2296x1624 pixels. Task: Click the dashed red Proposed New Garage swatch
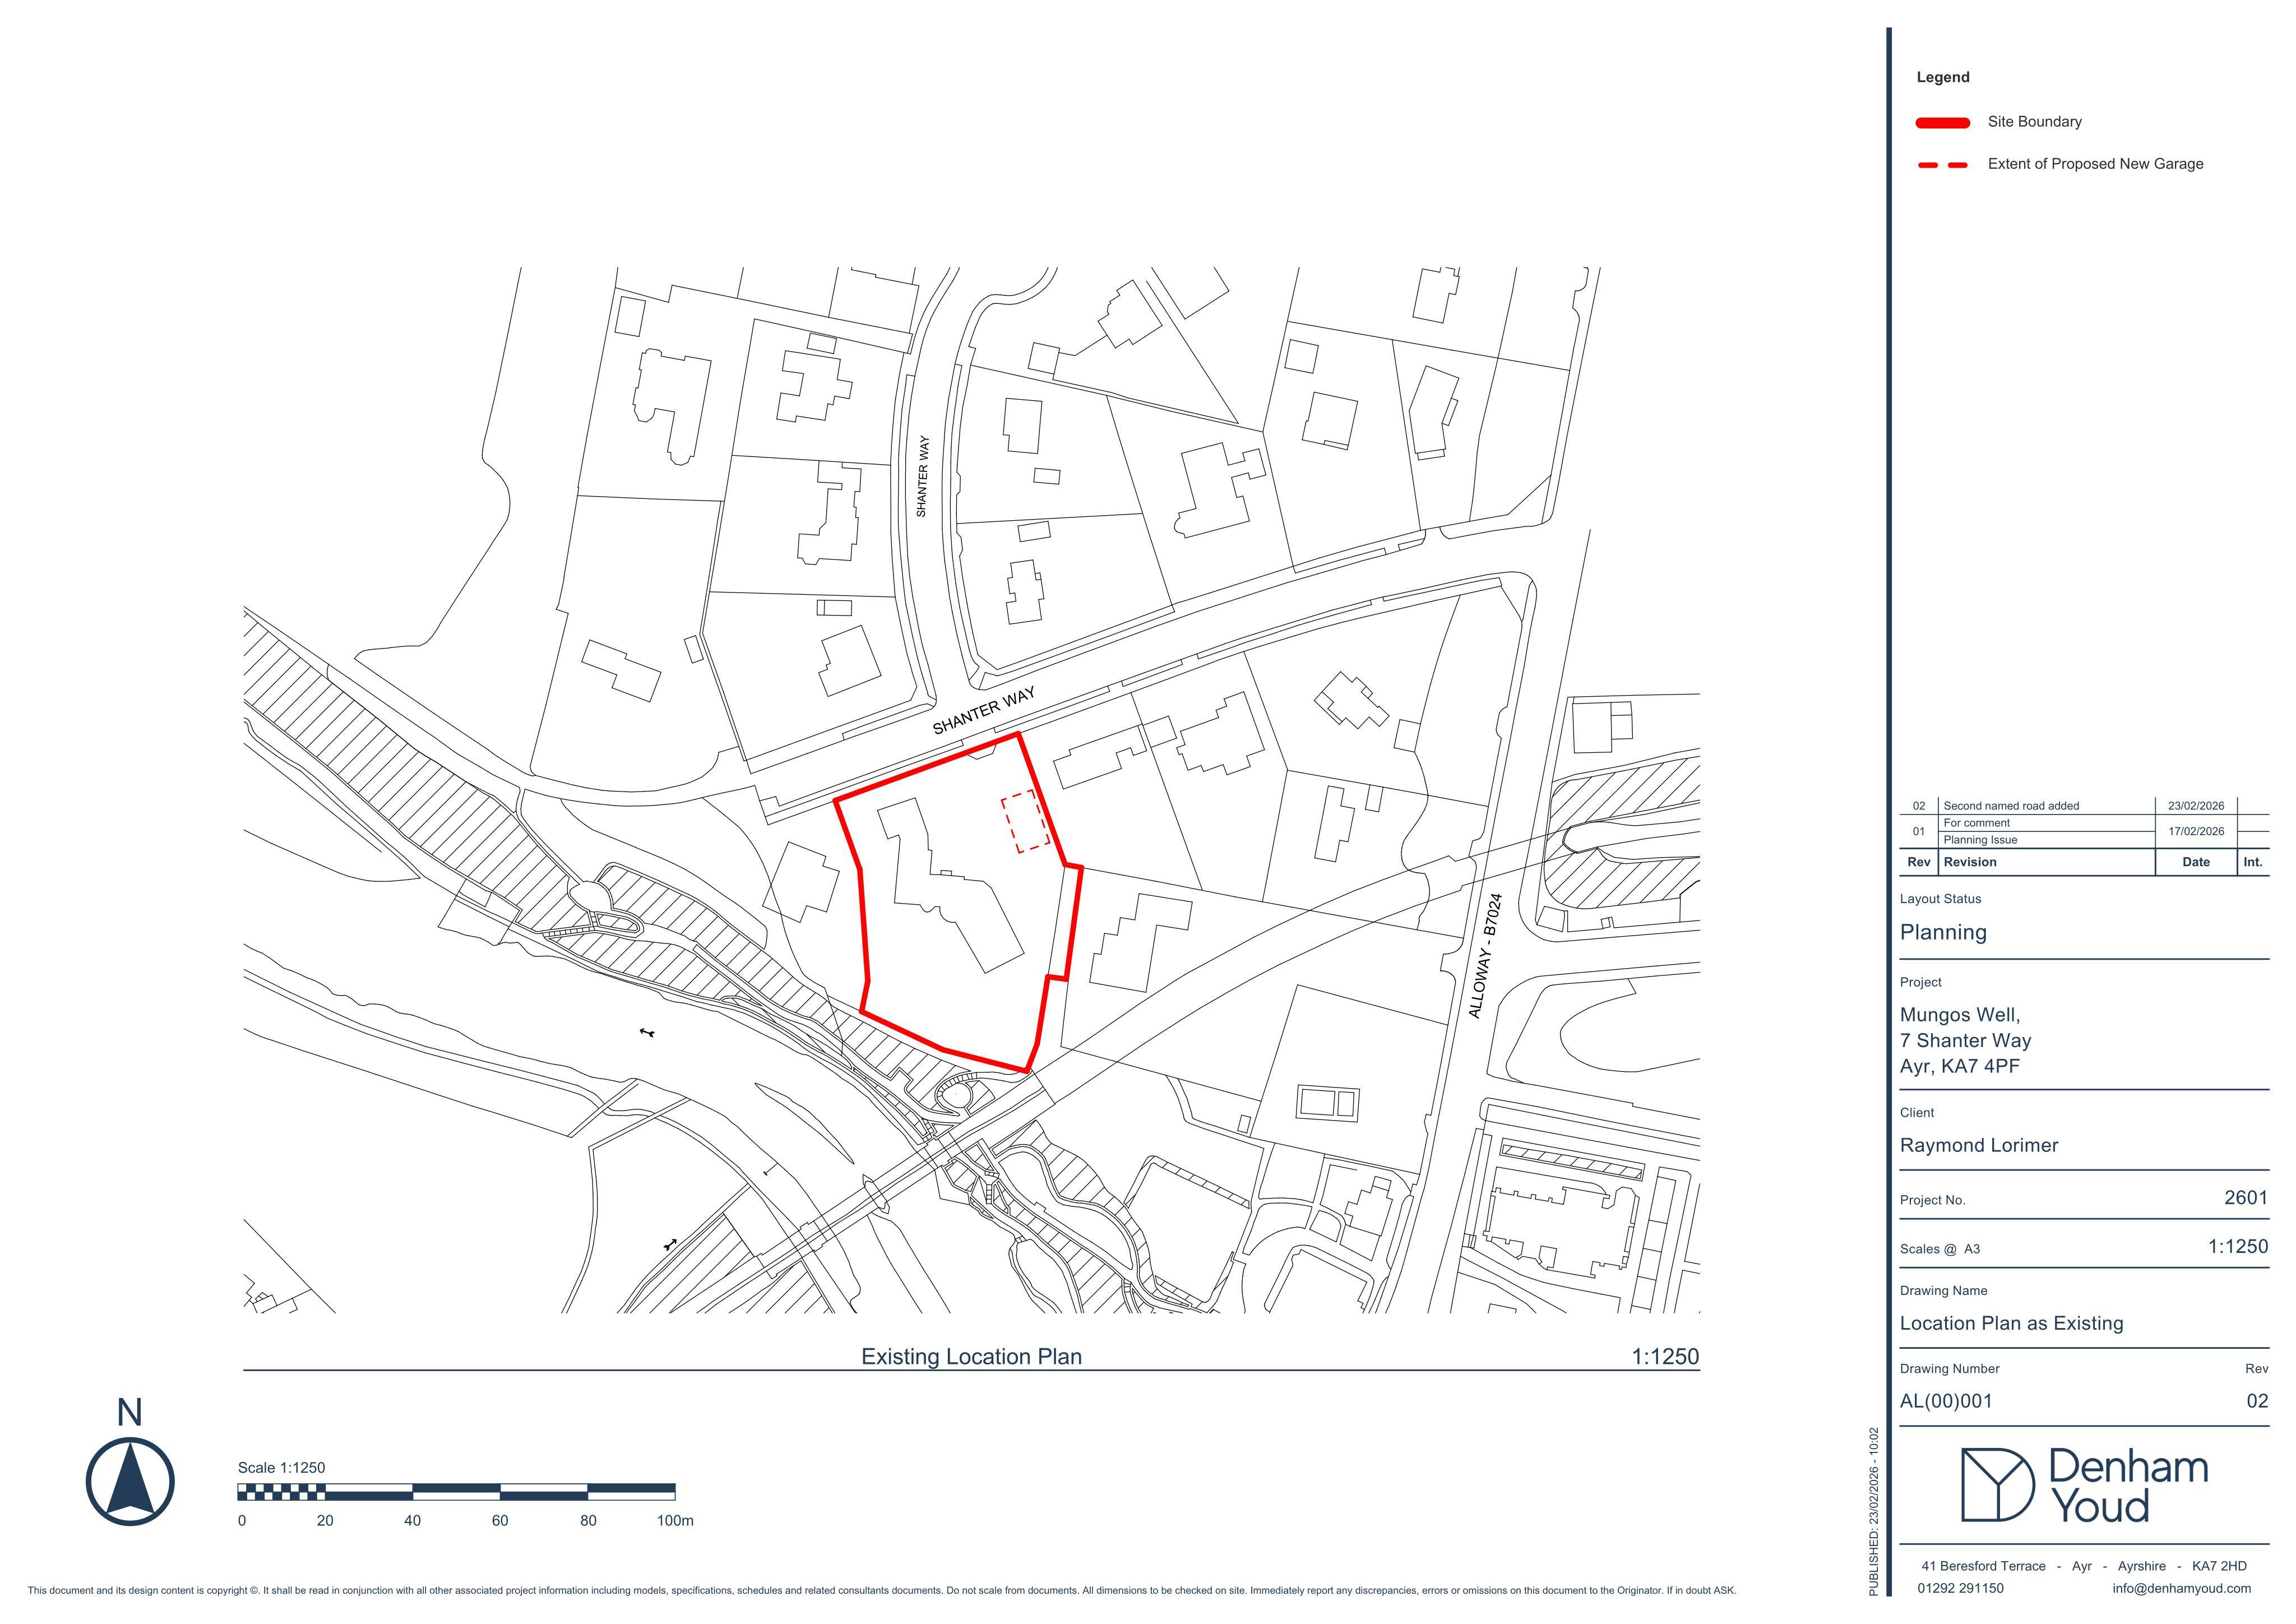pyautogui.click(x=1942, y=165)
